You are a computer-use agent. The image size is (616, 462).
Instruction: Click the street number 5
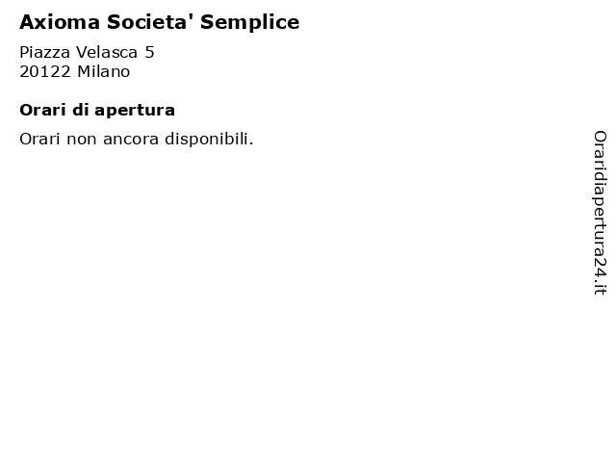[150, 52]
